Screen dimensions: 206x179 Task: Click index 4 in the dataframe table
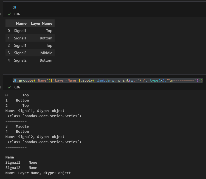coord(9,60)
